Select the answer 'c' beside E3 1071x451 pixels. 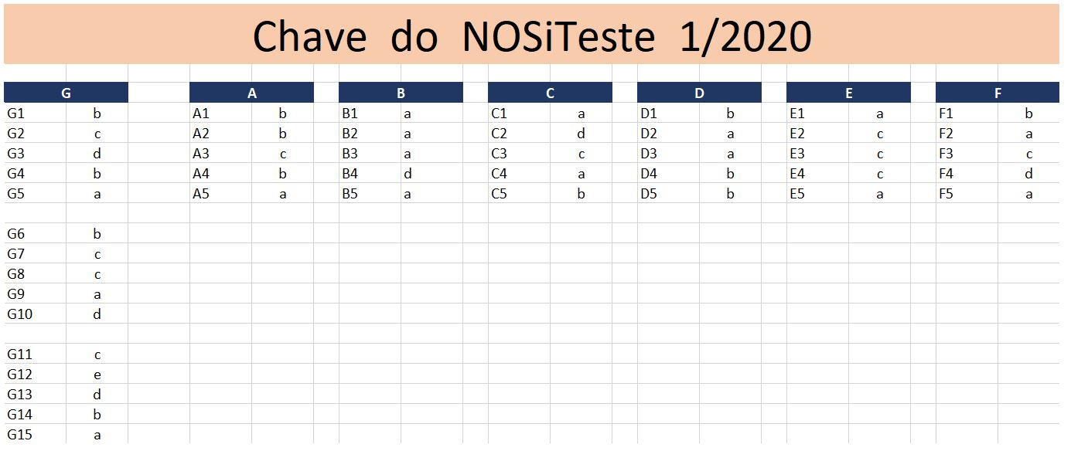point(880,154)
